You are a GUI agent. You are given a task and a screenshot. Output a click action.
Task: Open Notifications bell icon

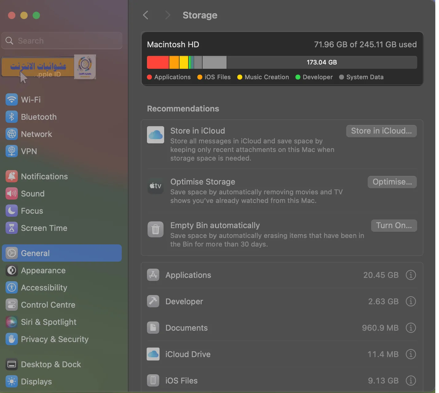click(x=12, y=177)
